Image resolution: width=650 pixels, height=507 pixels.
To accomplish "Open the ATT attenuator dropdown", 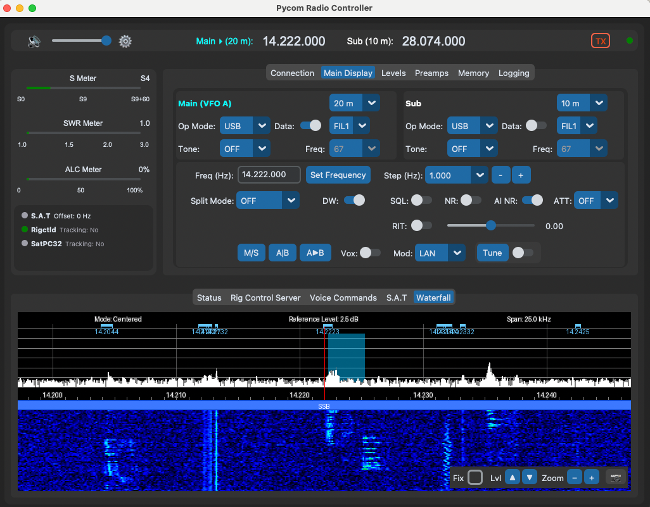I will tap(596, 201).
